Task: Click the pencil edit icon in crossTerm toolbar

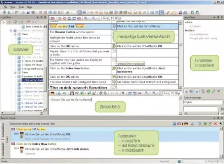Action: (x=214, y=91)
